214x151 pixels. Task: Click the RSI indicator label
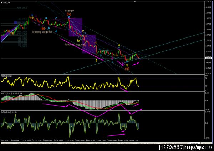pos(6,76)
